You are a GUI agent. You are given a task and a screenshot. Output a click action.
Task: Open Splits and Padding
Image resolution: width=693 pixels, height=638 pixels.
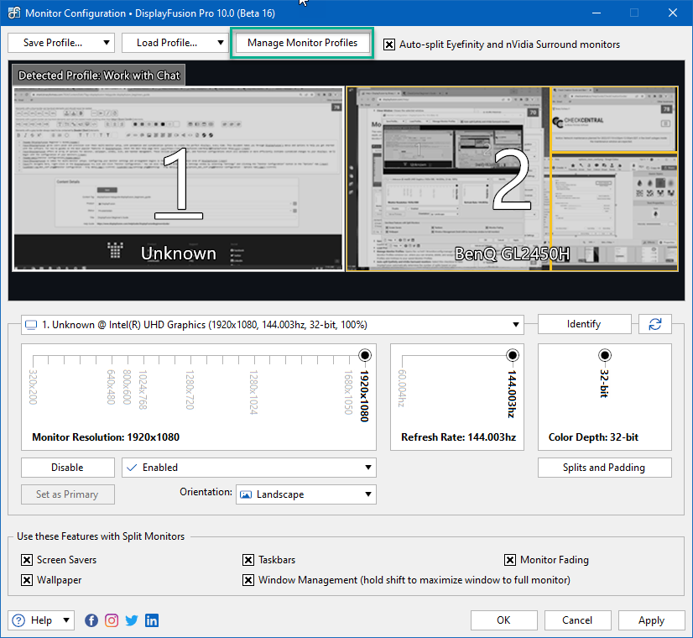click(x=604, y=468)
